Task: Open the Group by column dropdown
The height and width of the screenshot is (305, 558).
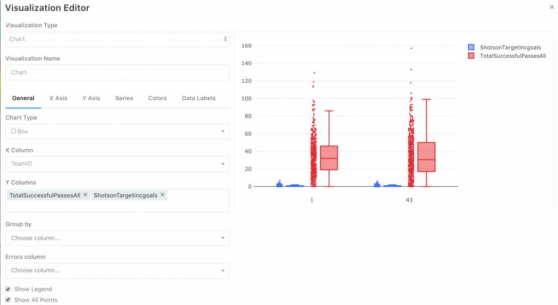Action: tap(118, 238)
